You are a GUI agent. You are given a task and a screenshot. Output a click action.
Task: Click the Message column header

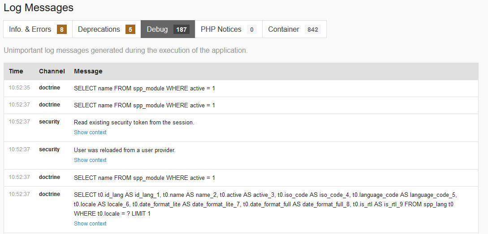(x=88, y=71)
